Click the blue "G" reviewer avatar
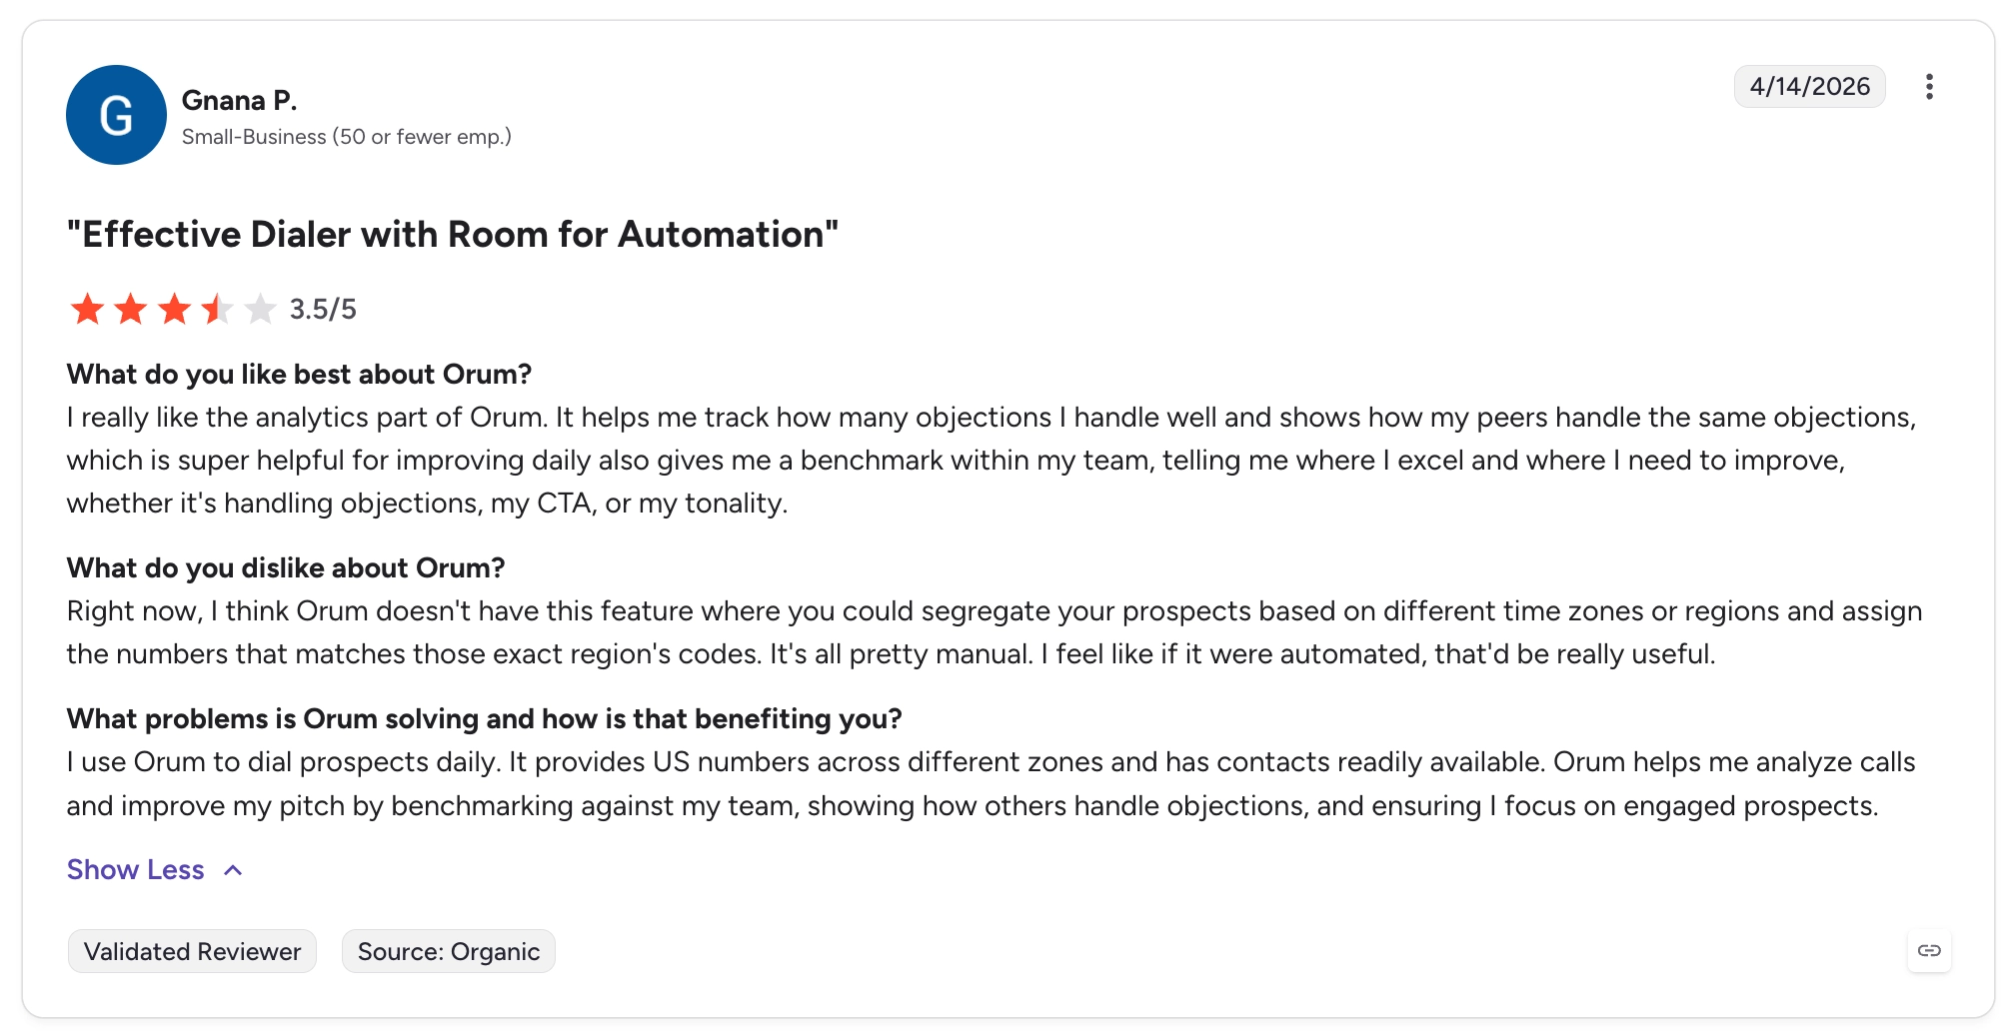 (116, 115)
